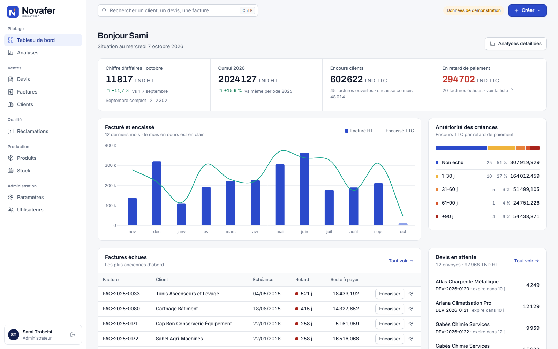The image size is (558, 349).
Task: Open Produits in the sidebar
Action: coord(43,158)
